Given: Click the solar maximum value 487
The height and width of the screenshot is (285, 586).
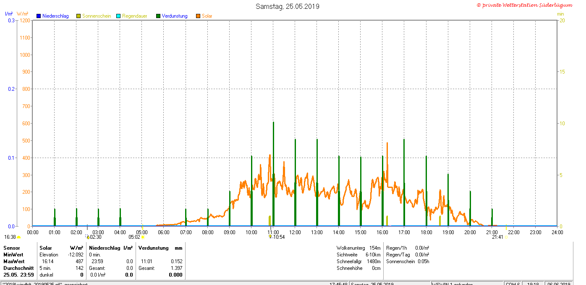Looking at the screenshot, I should 79,261.
